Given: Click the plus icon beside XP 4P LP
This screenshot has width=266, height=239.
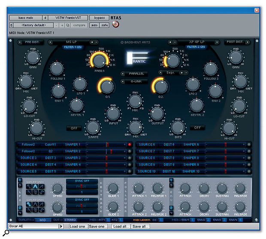Looking at the screenshot, I should pos(170,42).
